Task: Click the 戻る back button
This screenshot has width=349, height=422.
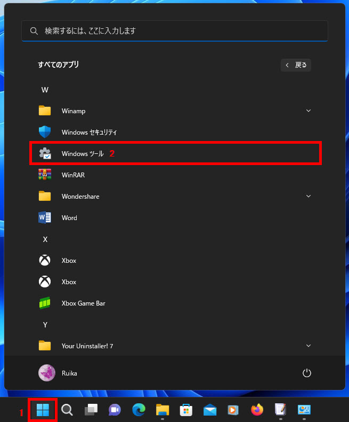Action: 296,65
